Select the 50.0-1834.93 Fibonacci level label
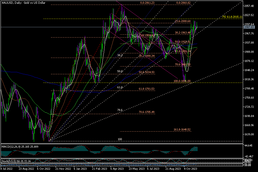Image resolution: width=258 pixels, height=172 pixels. pos(146,72)
